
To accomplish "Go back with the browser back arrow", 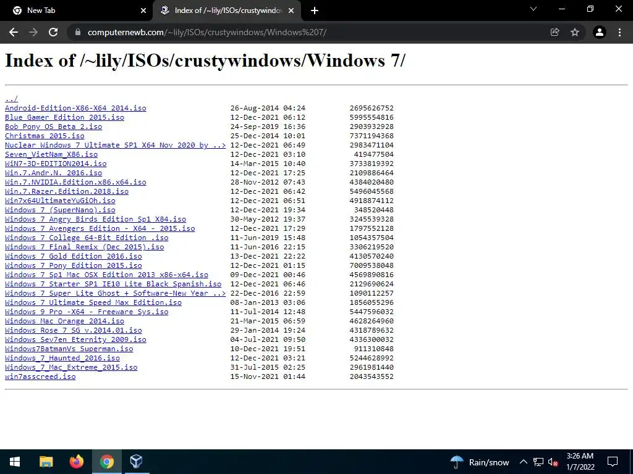I will click(x=14, y=32).
